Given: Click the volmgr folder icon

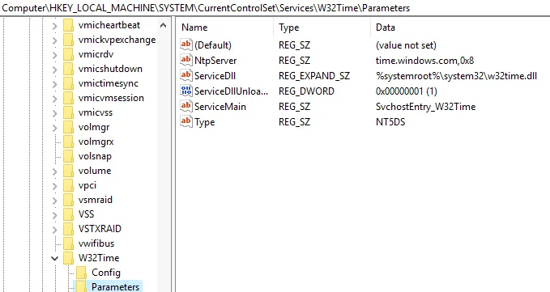Looking at the screenshot, I should point(68,127).
